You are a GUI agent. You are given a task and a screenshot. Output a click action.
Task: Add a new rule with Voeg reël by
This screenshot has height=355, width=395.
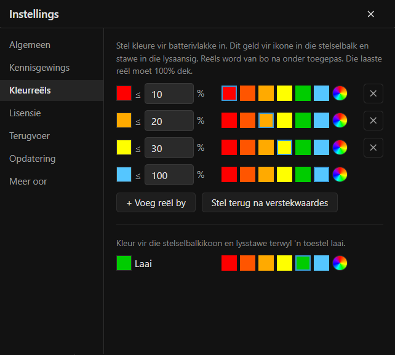[x=156, y=202]
